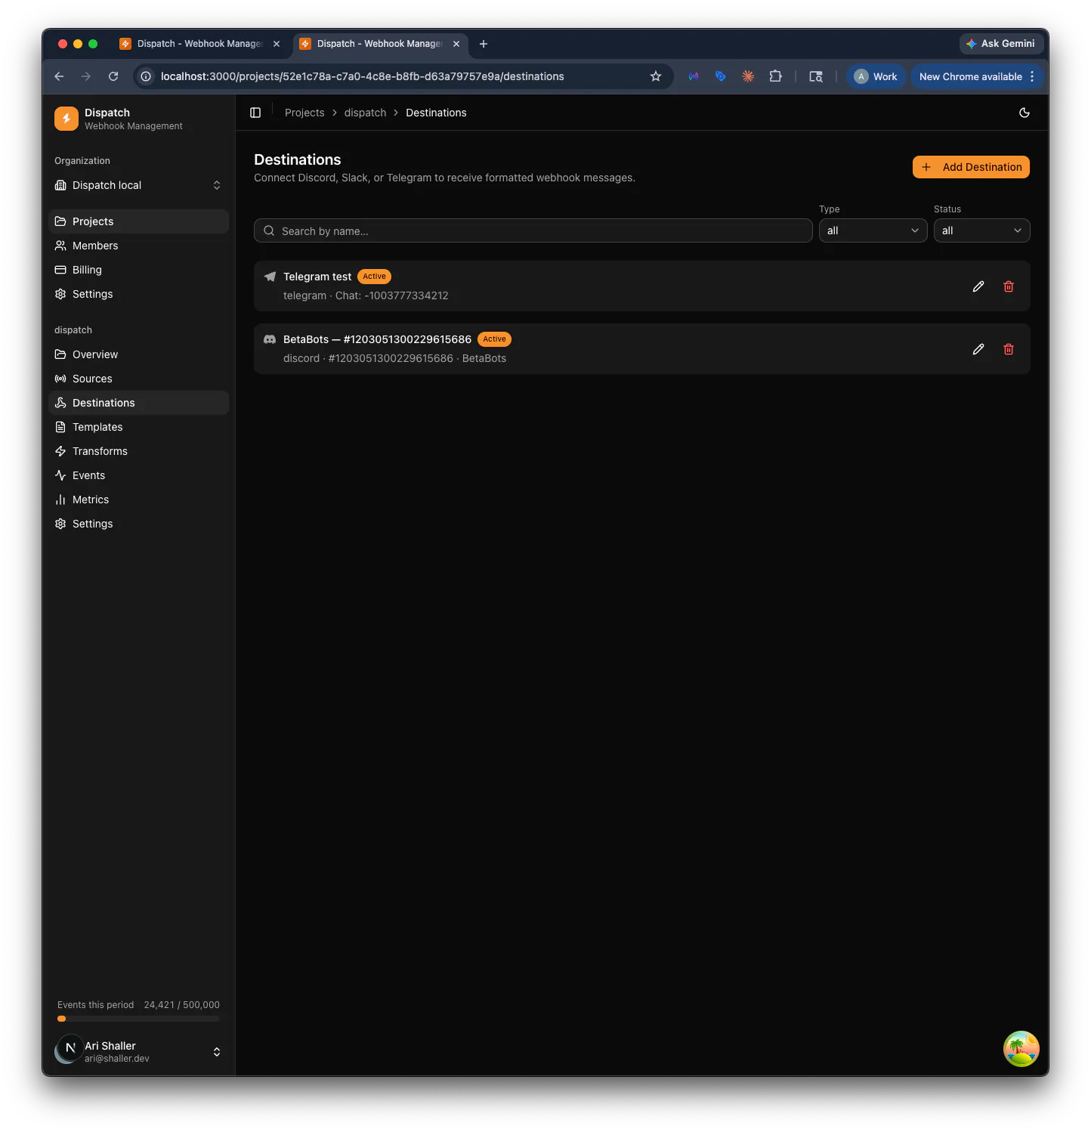The image size is (1091, 1132).
Task: Open the Work profile button
Action: [x=876, y=76]
